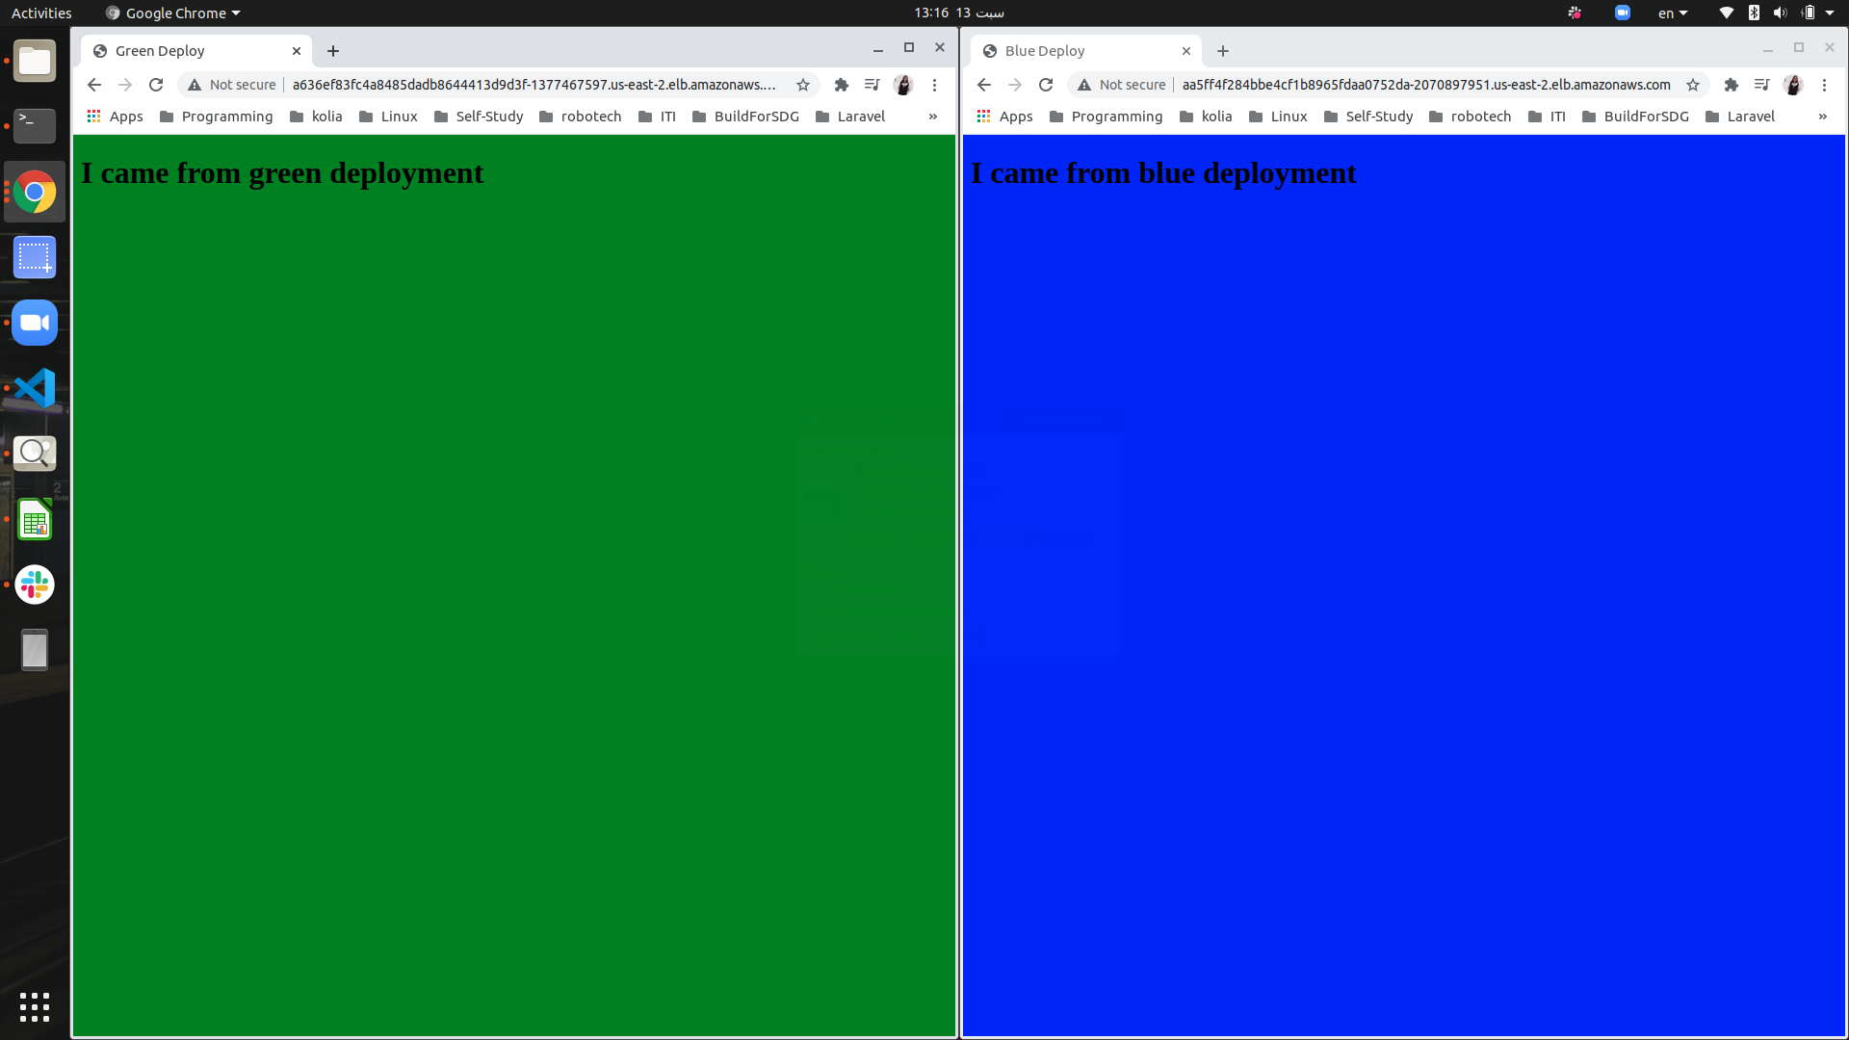Open new tab in Blue Deploy window
The height and width of the screenshot is (1040, 1849).
[1223, 51]
